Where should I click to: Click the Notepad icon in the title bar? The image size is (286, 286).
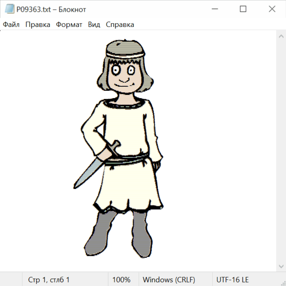pos(10,9)
